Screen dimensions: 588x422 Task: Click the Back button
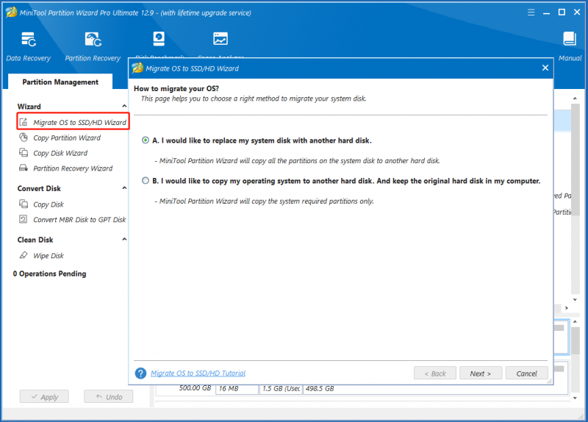[435, 373]
